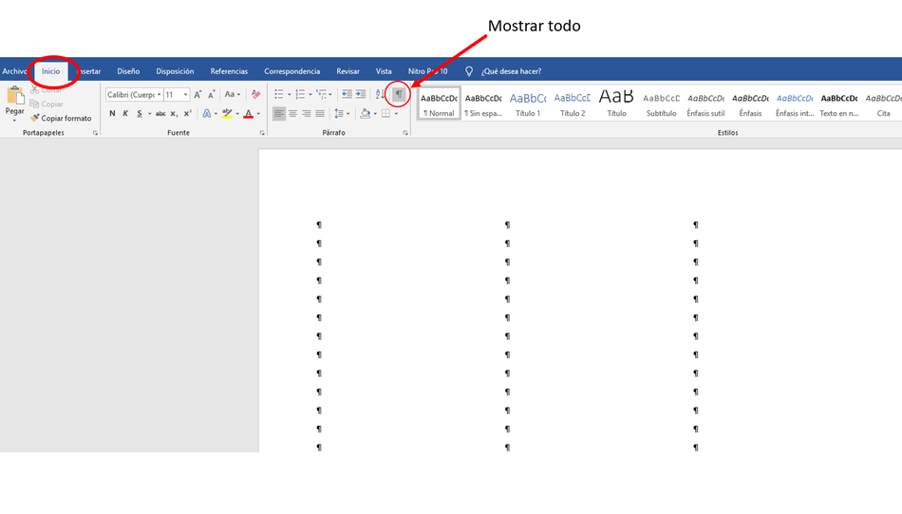Click the increase font size icon

click(x=198, y=94)
